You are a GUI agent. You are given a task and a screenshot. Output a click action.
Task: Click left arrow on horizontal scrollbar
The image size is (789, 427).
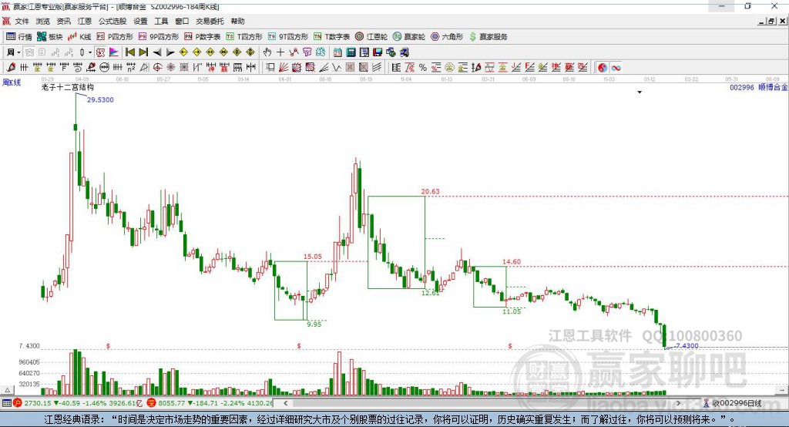286,403
